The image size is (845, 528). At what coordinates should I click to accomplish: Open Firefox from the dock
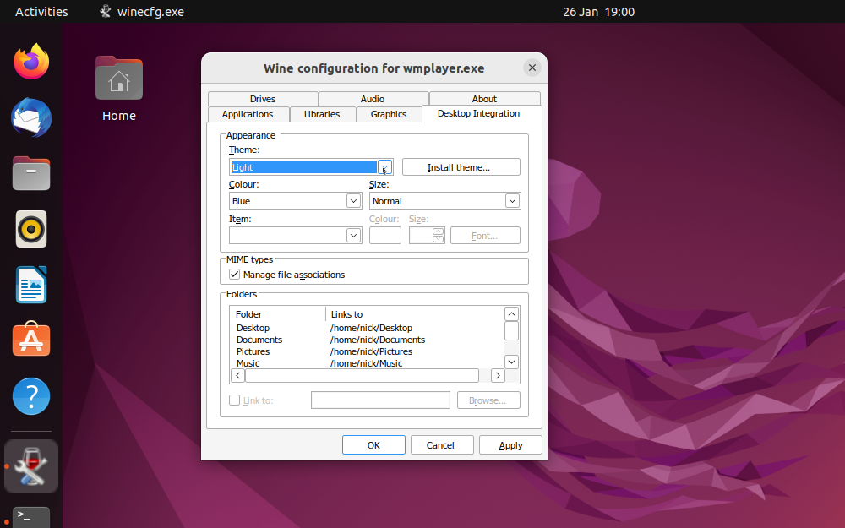[x=31, y=62]
